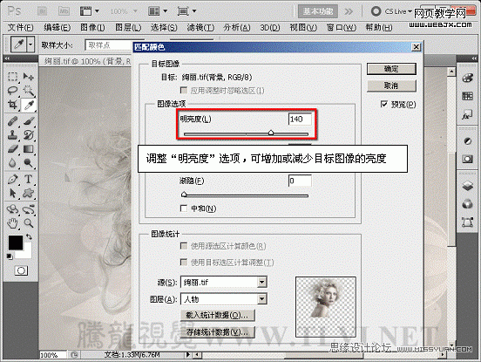Click the 存储统计数据 button
This screenshot has height=362, width=481.
pos(218,332)
